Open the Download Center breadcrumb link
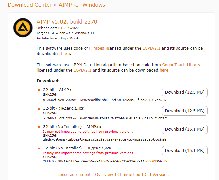This screenshot has width=219, height=180. (x=30, y=5)
